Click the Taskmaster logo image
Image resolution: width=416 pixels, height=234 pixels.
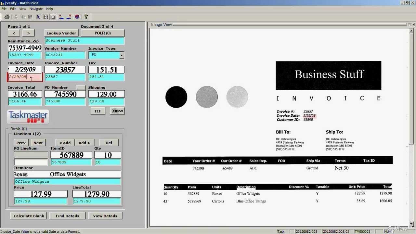coord(28,116)
